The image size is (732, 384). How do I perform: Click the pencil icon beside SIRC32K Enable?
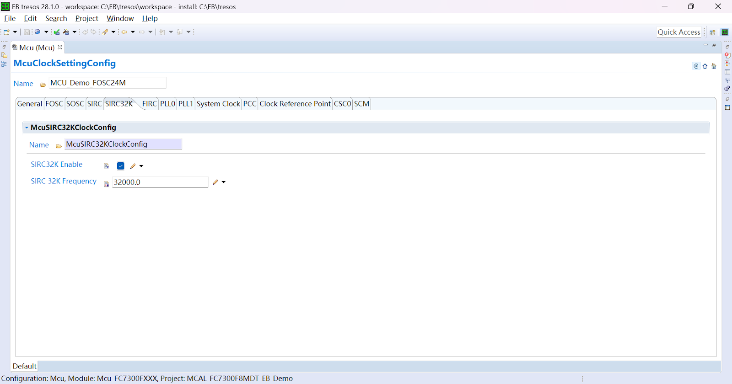133,166
